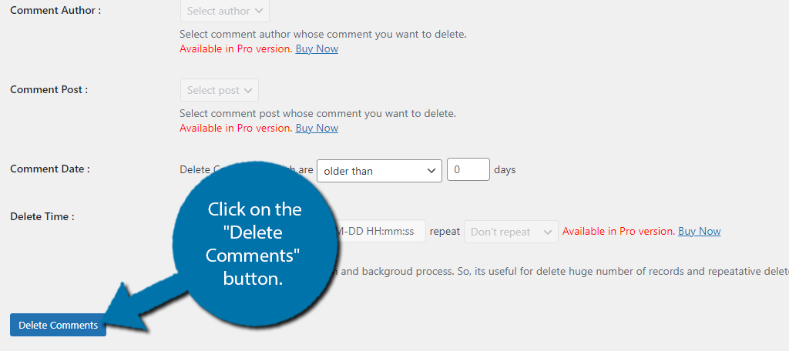Click the delete time date input field
Screen dimensions: 789x351
[381, 232]
